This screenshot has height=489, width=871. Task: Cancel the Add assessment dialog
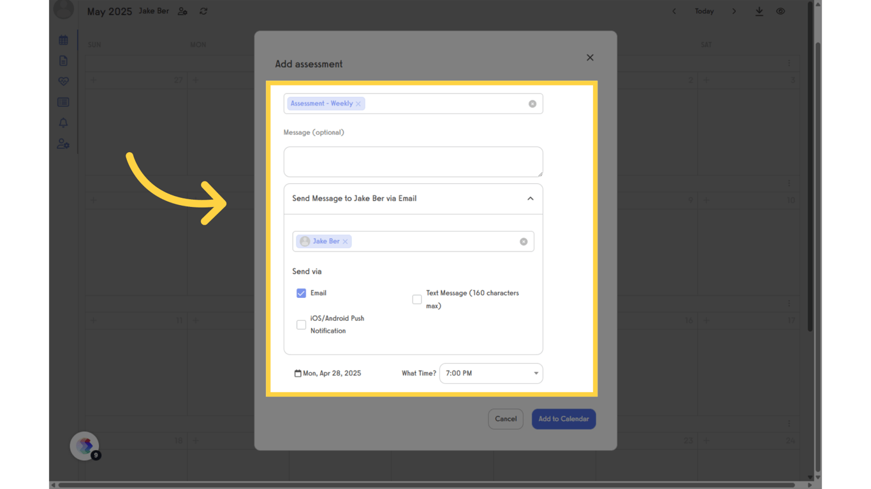[506, 418]
